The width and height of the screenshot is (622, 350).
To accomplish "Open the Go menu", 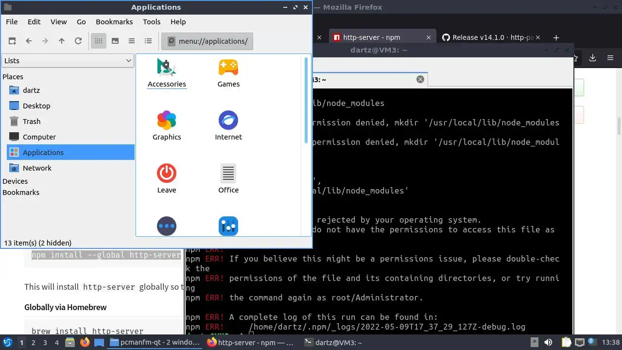I will coord(81,22).
